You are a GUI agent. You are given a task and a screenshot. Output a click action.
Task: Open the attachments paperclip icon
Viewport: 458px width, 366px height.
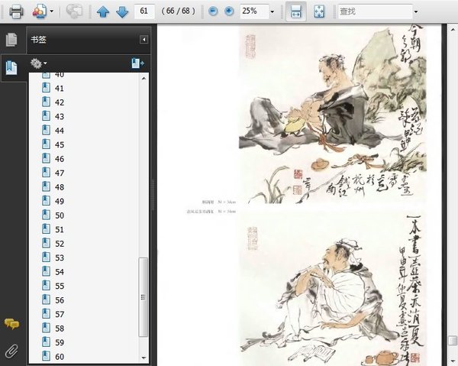[11, 351]
